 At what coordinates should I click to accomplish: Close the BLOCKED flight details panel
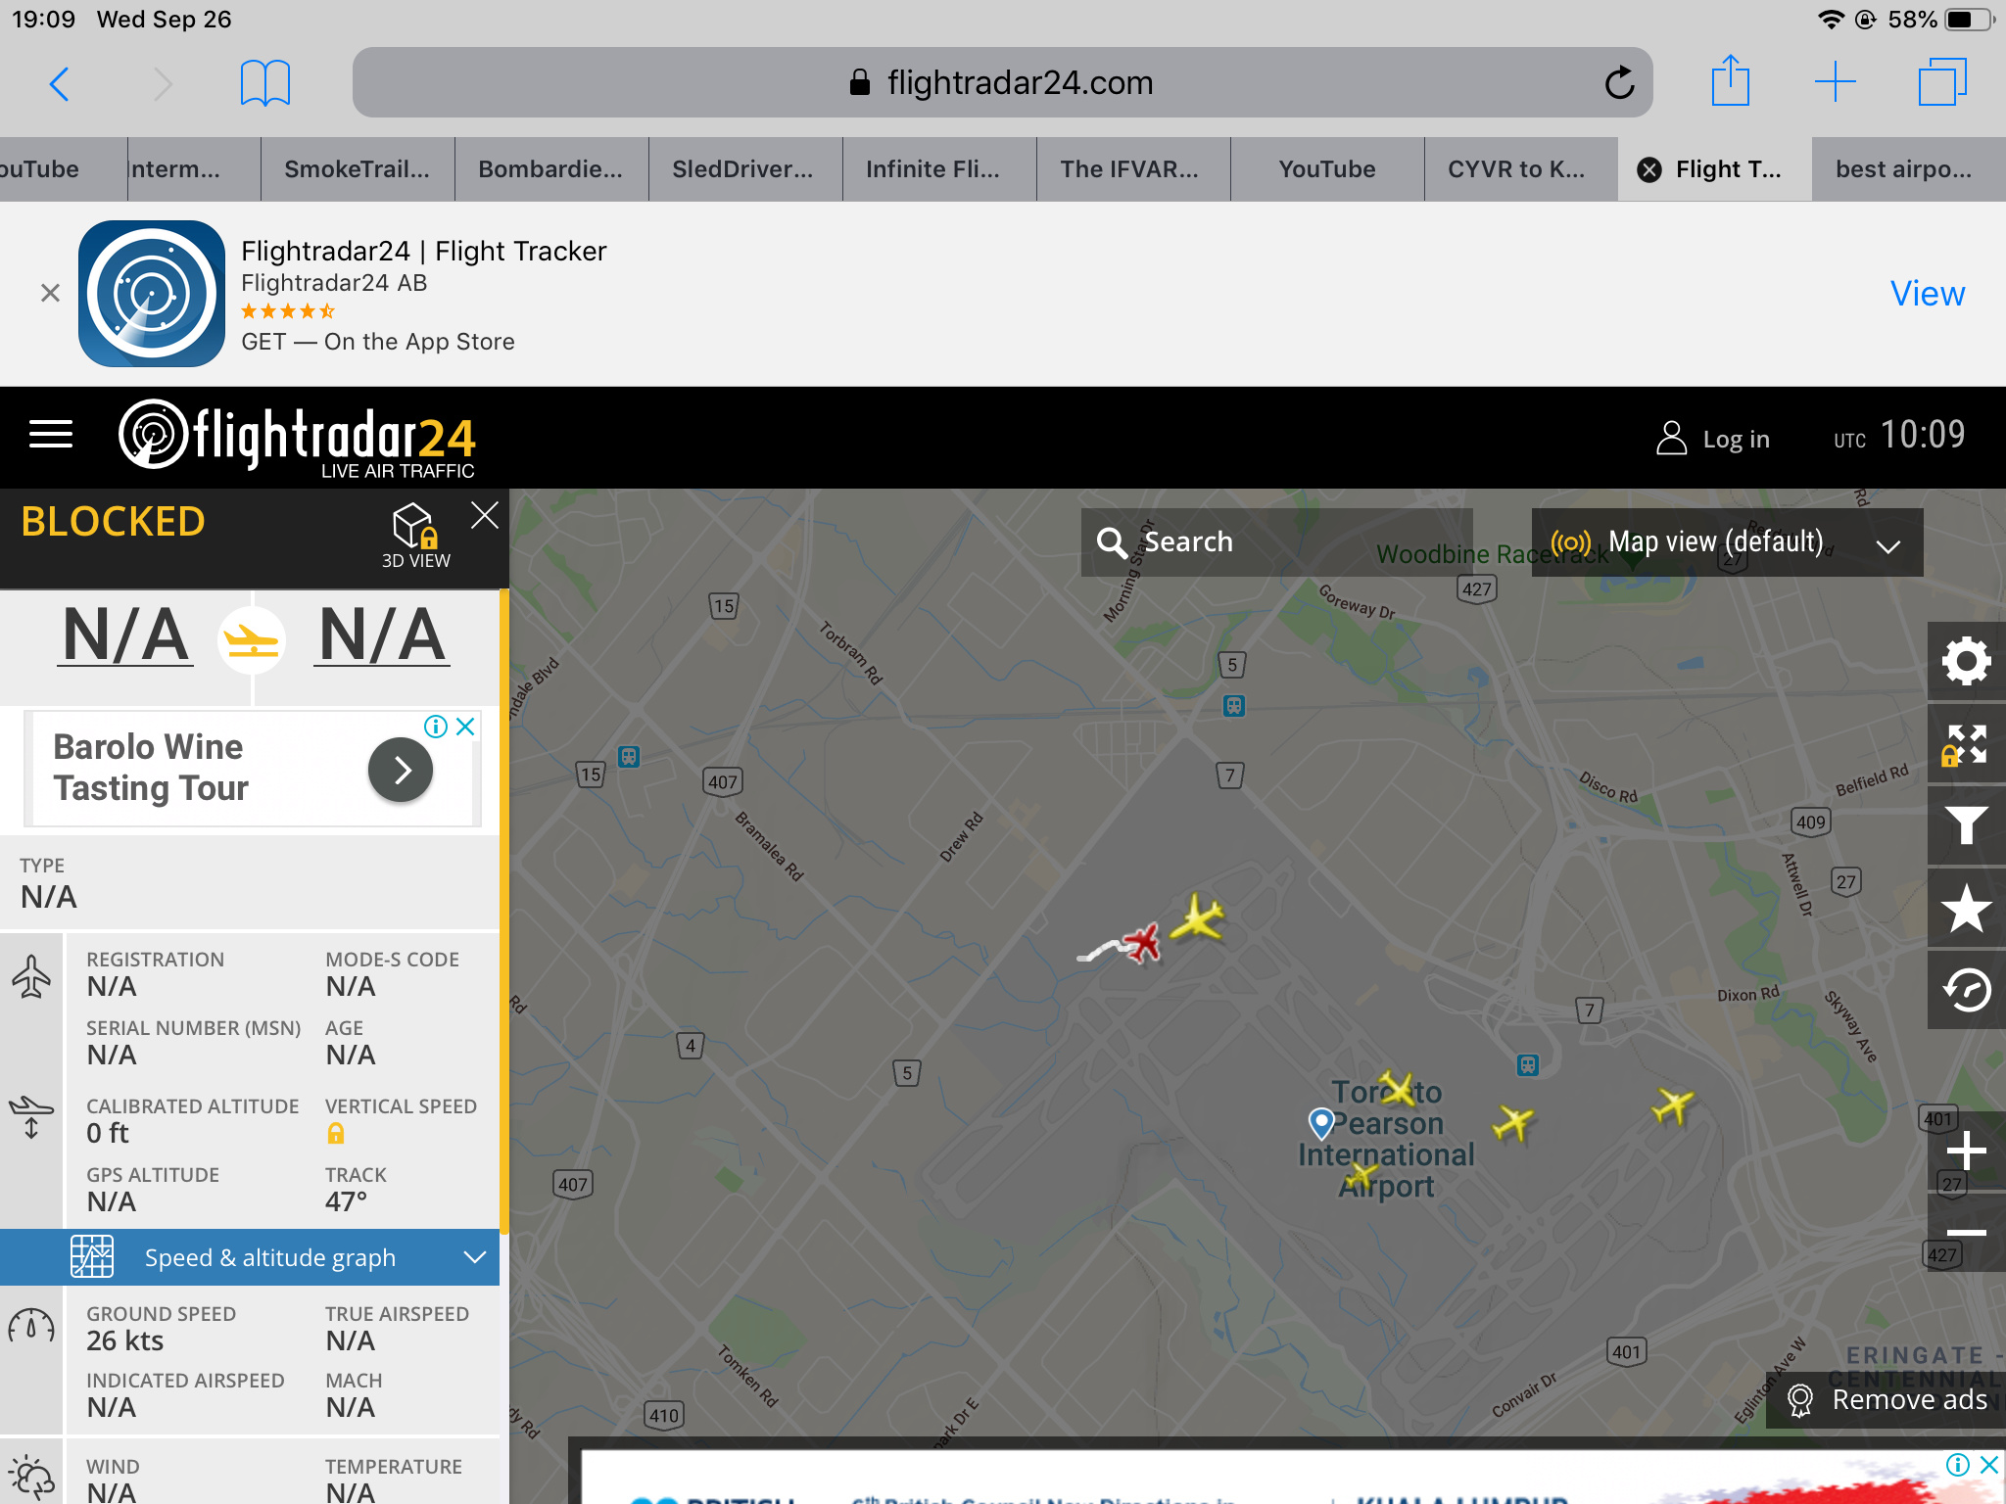(485, 515)
